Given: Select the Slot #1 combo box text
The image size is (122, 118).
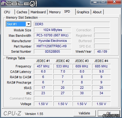Looking at the screenshot, I should (16, 24).
